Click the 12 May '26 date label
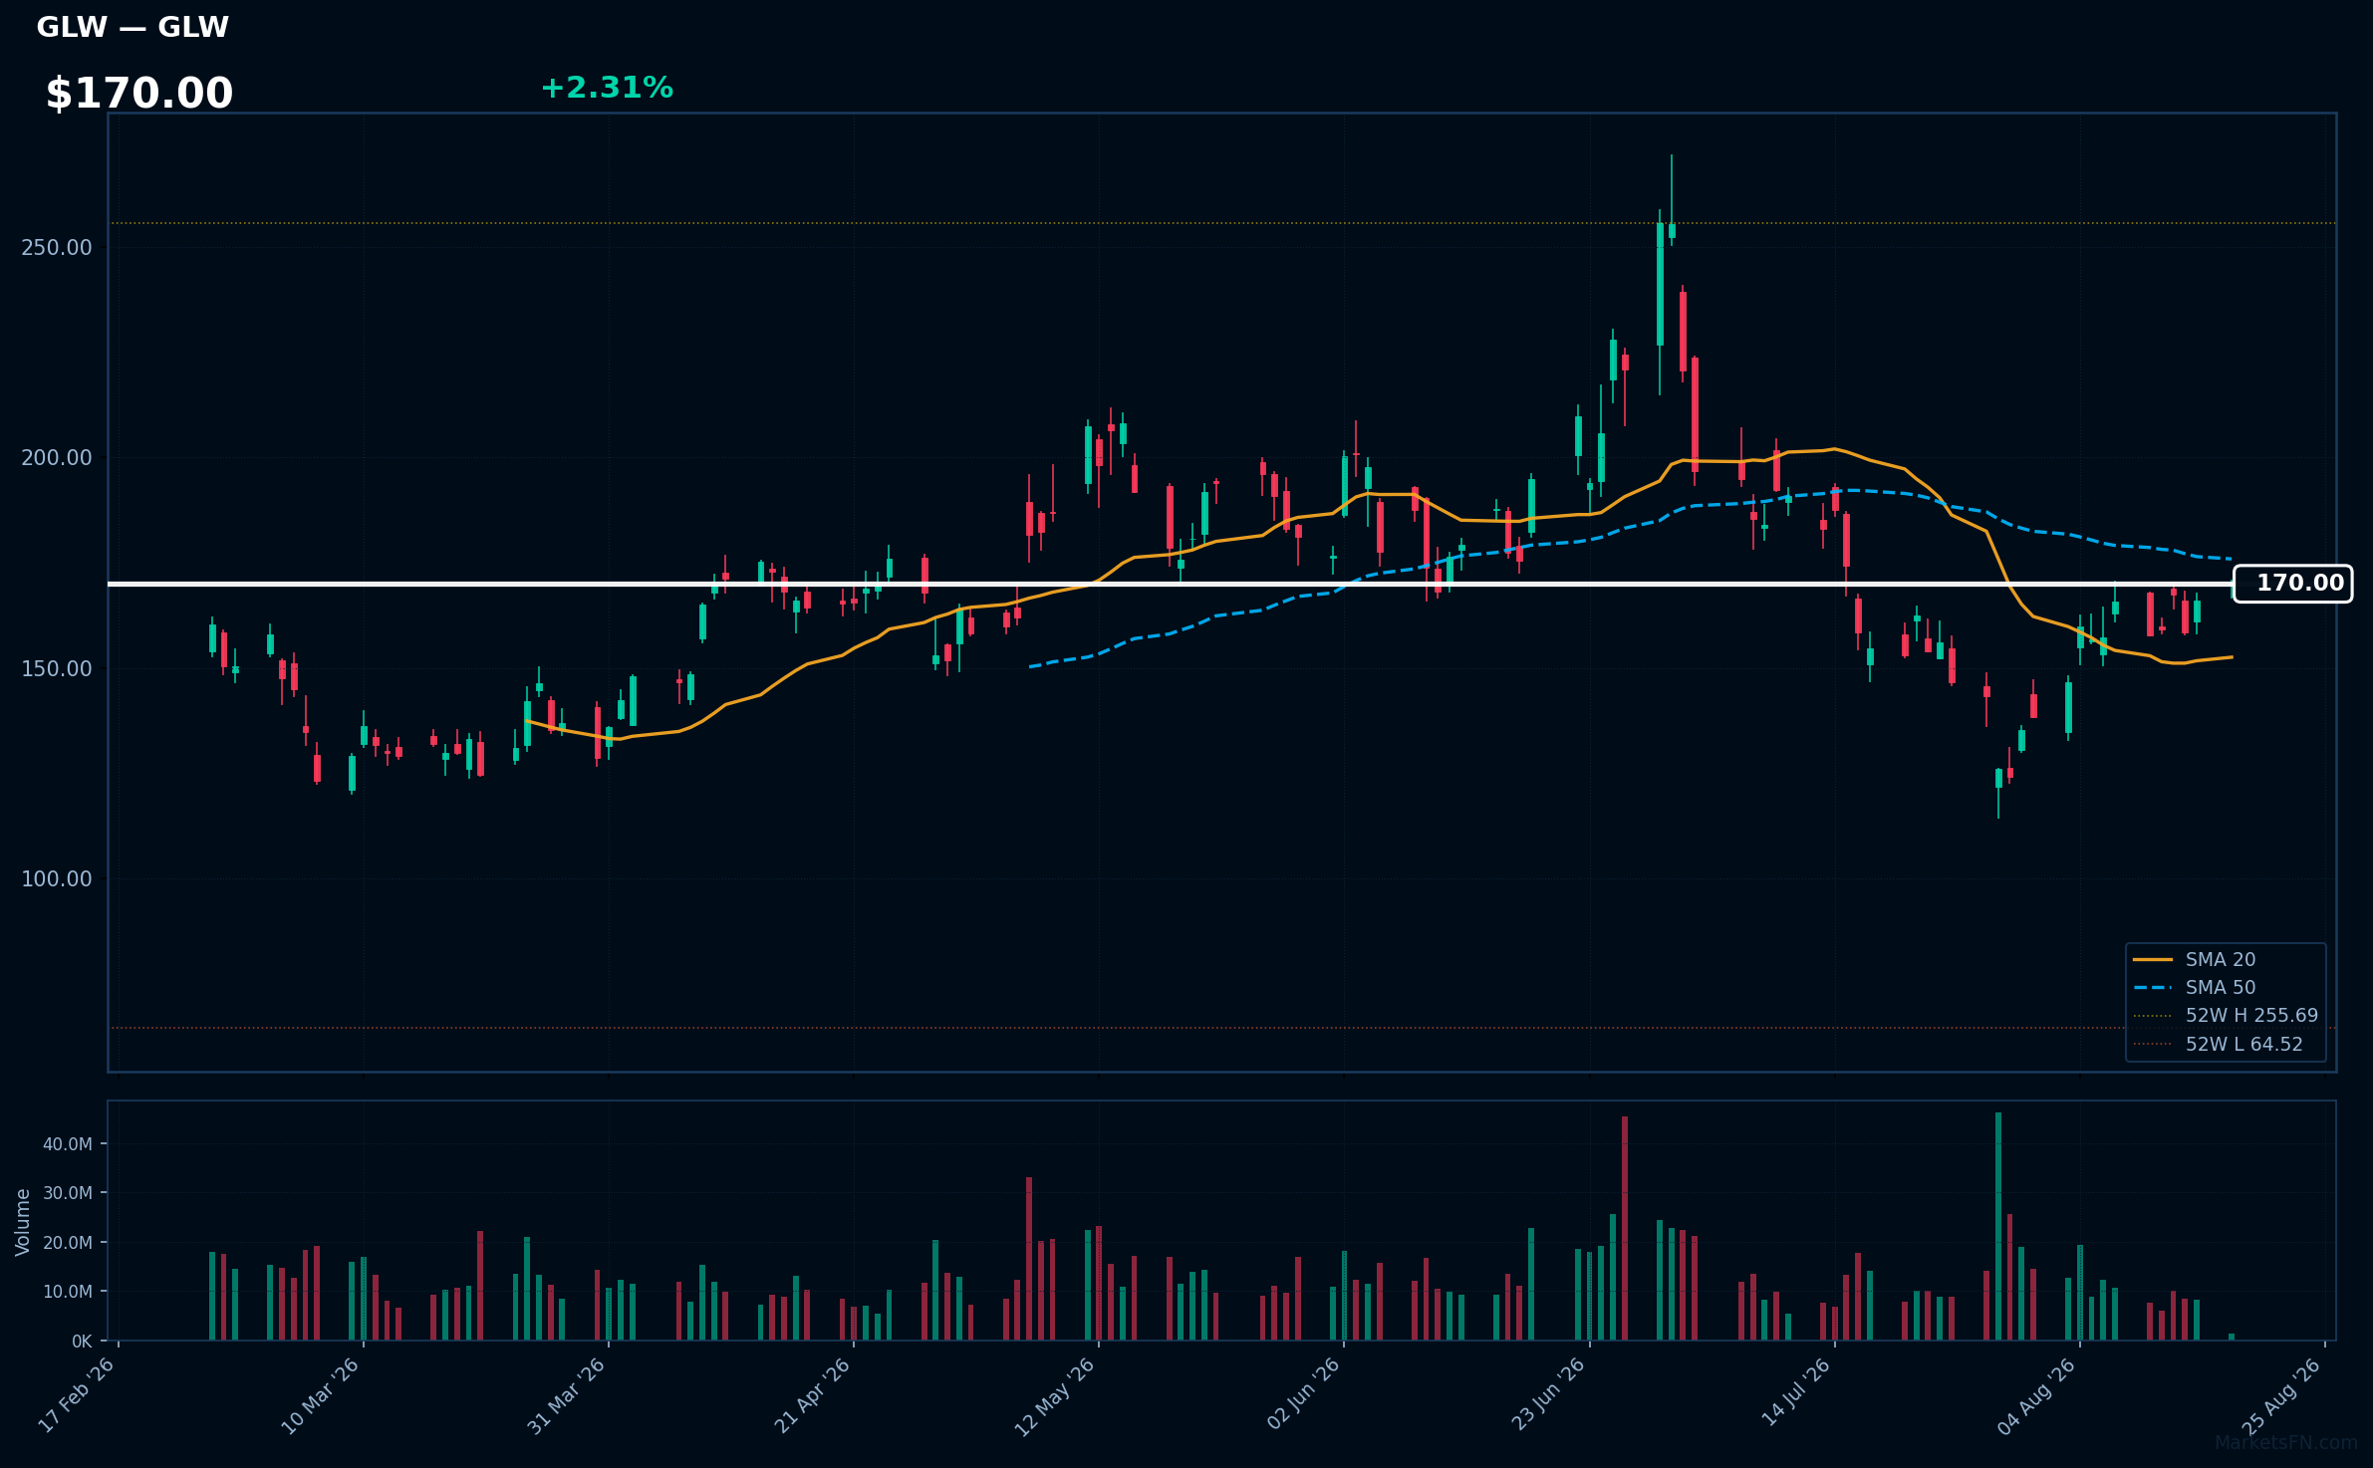Image resolution: width=2373 pixels, height=1468 pixels. click(x=1055, y=1395)
